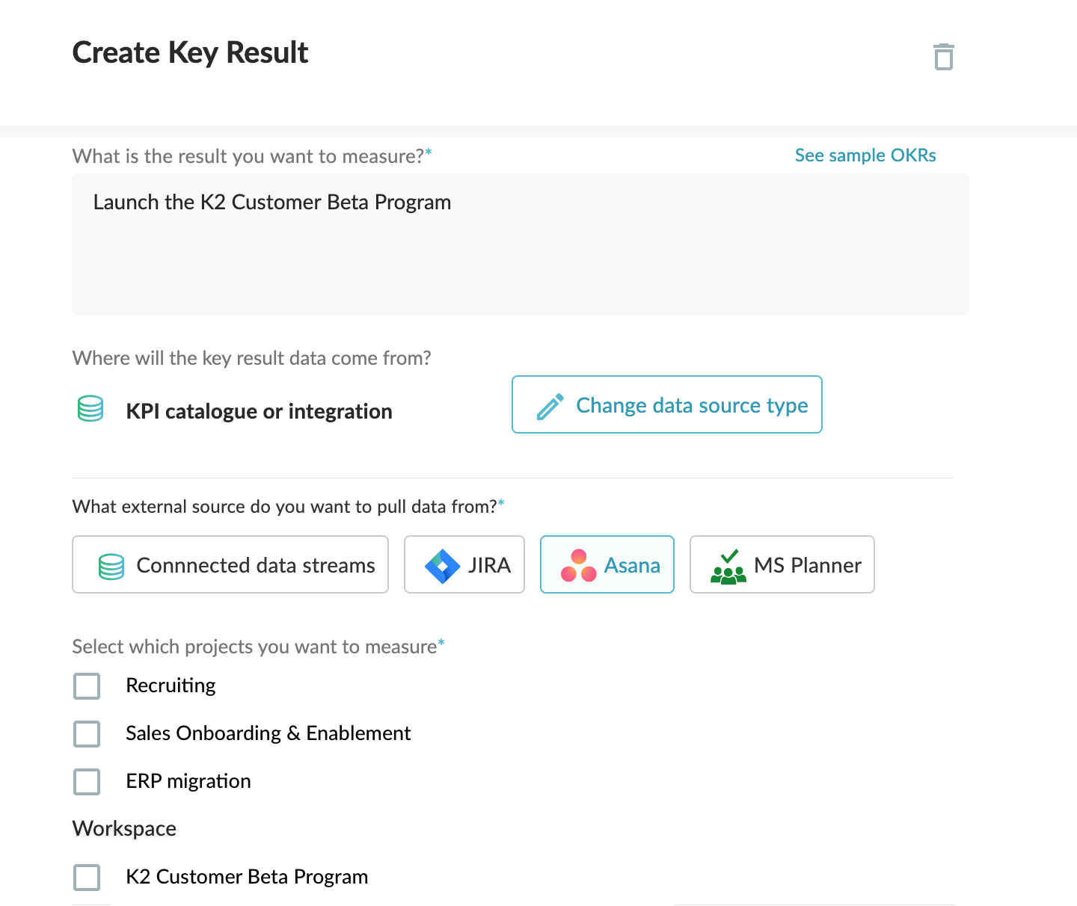Image resolution: width=1077 pixels, height=906 pixels.
Task: Toggle the K2 Customer Beta Program checkbox
Action: coord(87,878)
